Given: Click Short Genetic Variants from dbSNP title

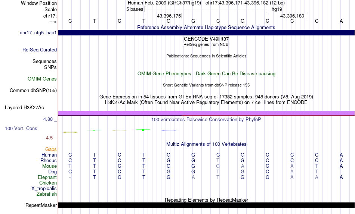Looking at the screenshot, I should [x=206, y=85].
